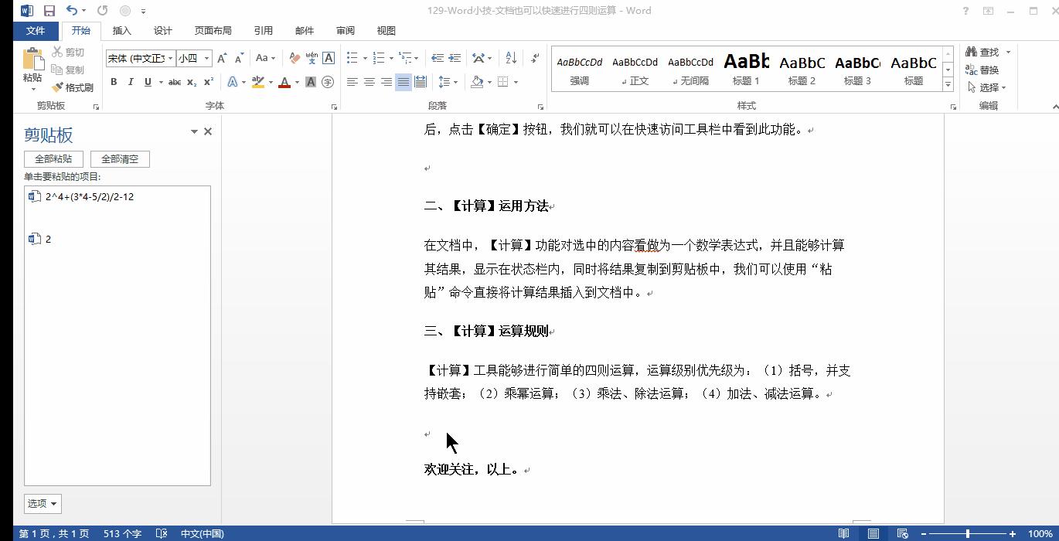Screen dimensions: 1059x541
Task: Switch to the 插入 ribbon tab
Action: click(121, 30)
